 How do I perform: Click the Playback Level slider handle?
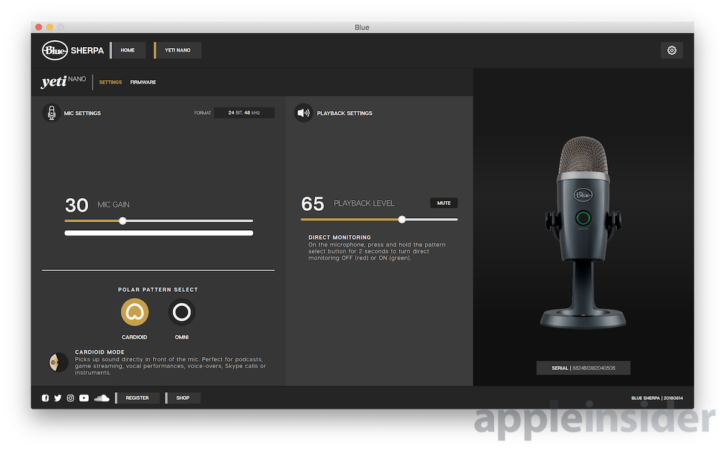pyautogui.click(x=402, y=220)
